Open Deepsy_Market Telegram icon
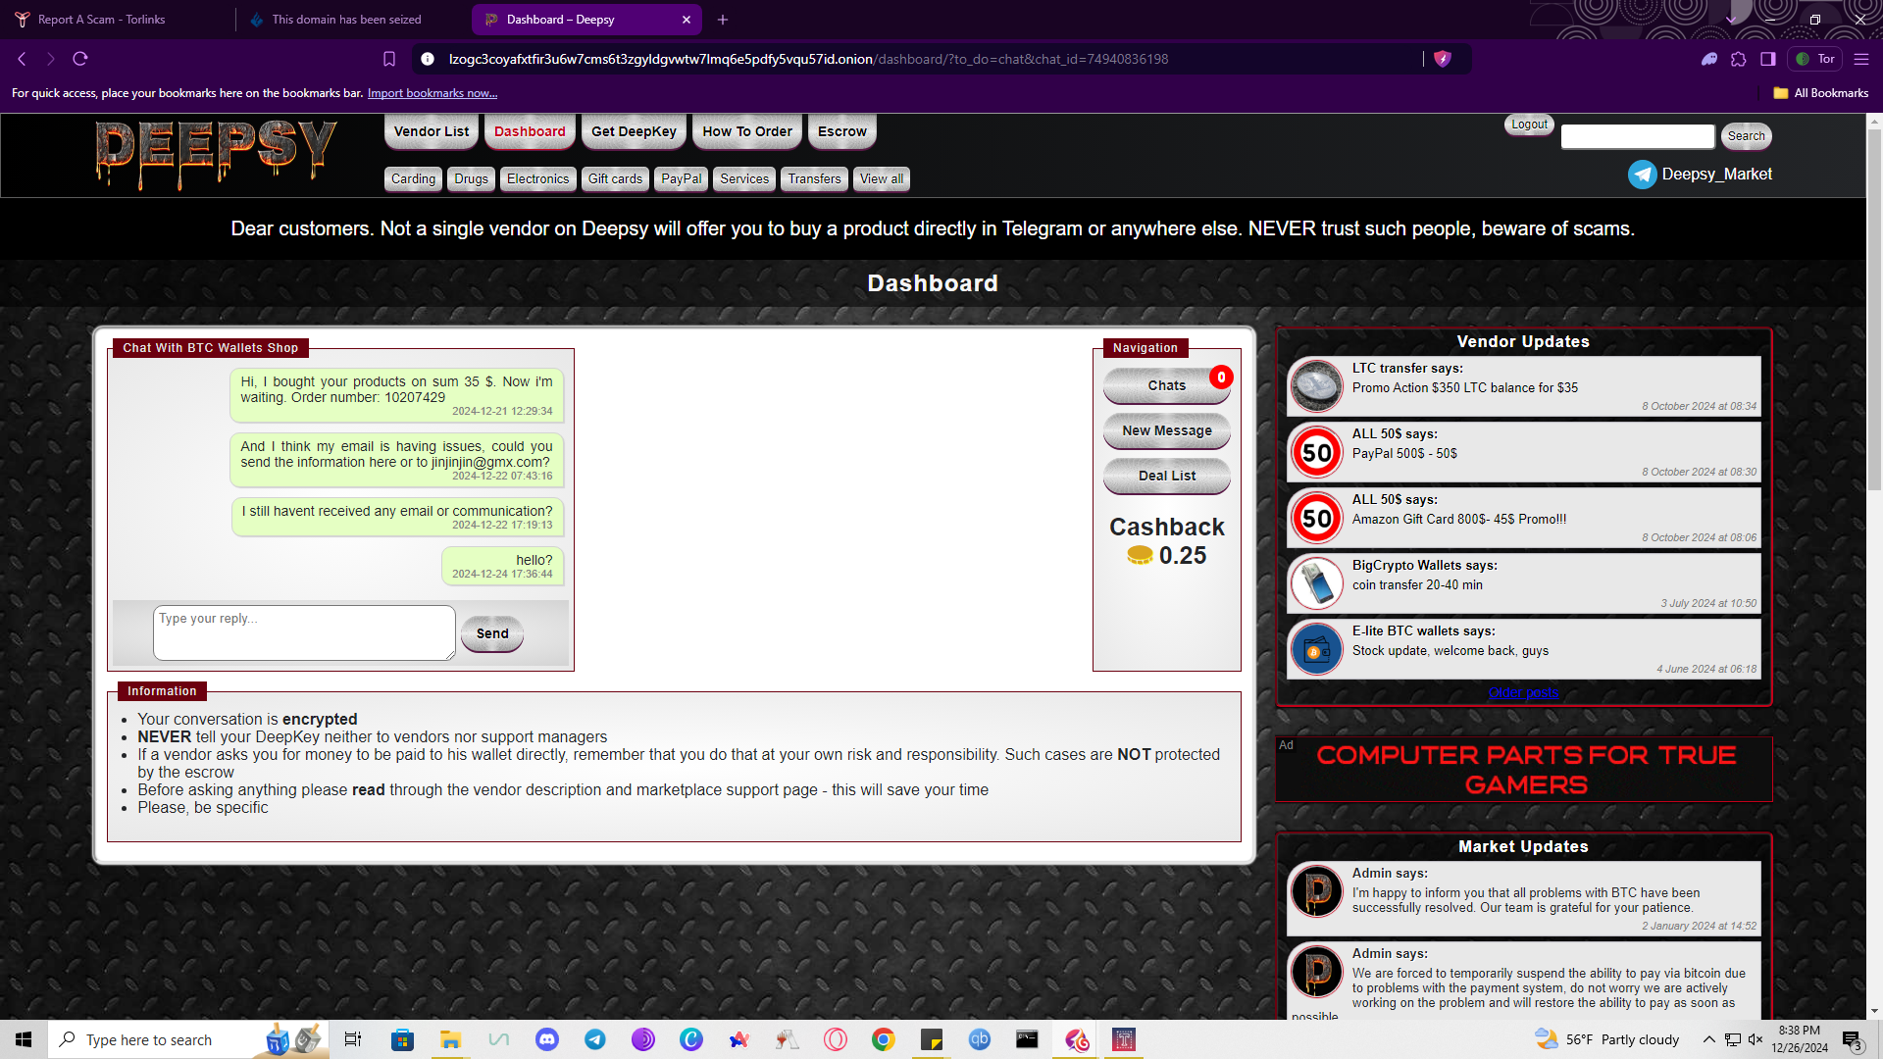 1642,175
